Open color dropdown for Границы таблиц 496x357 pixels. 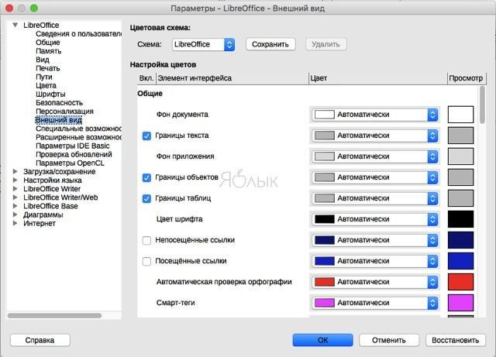point(375,198)
